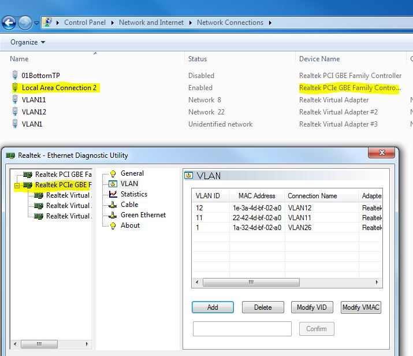The width and height of the screenshot is (413, 356).
Task: Click the Forward navigation arrow button
Action: click(25, 23)
